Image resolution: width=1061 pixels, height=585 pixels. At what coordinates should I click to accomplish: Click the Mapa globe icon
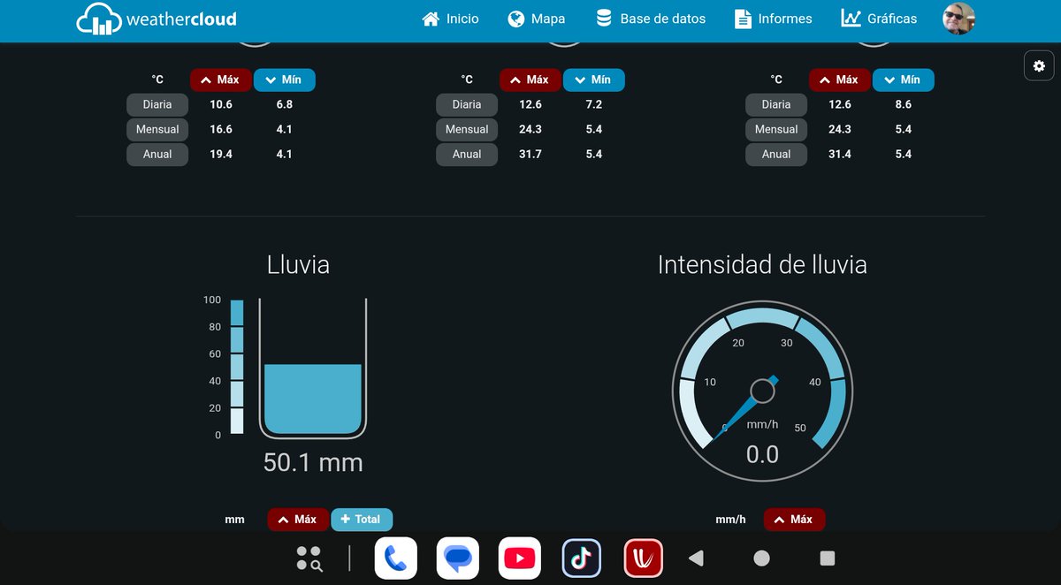(516, 19)
